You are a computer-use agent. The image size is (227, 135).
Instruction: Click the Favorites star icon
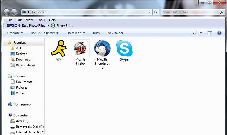pyautogui.click(x=10, y=42)
